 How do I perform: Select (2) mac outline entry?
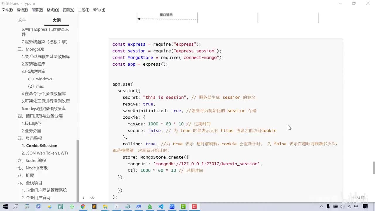coord(36,86)
